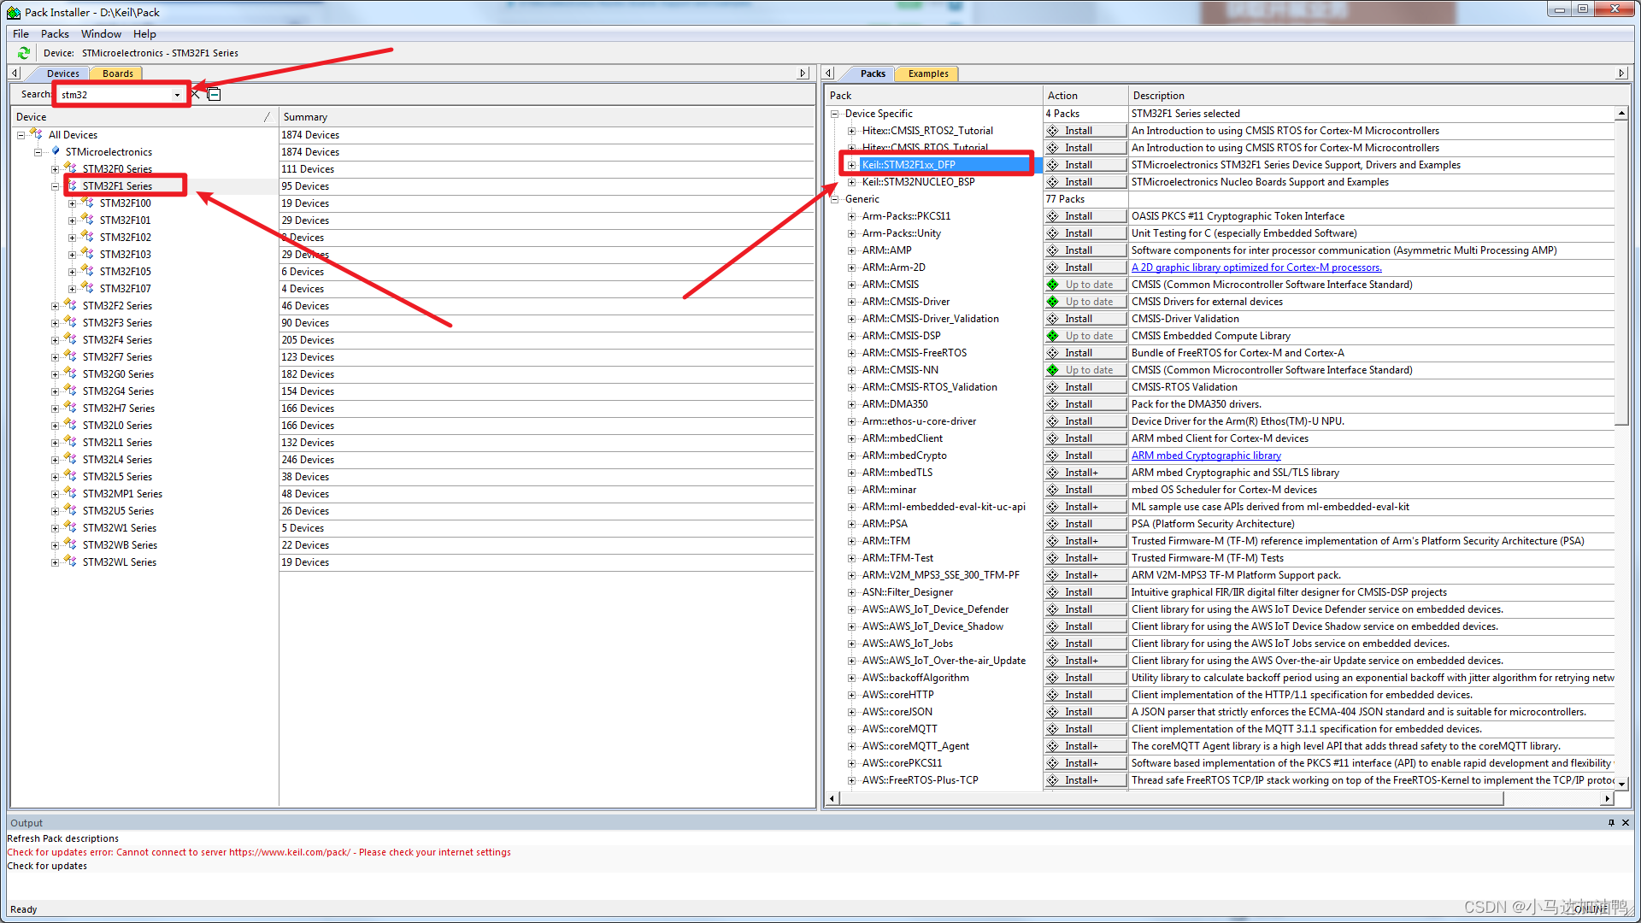
Task: Click install icon beside ARM::AMP
Action: [1053, 250]
